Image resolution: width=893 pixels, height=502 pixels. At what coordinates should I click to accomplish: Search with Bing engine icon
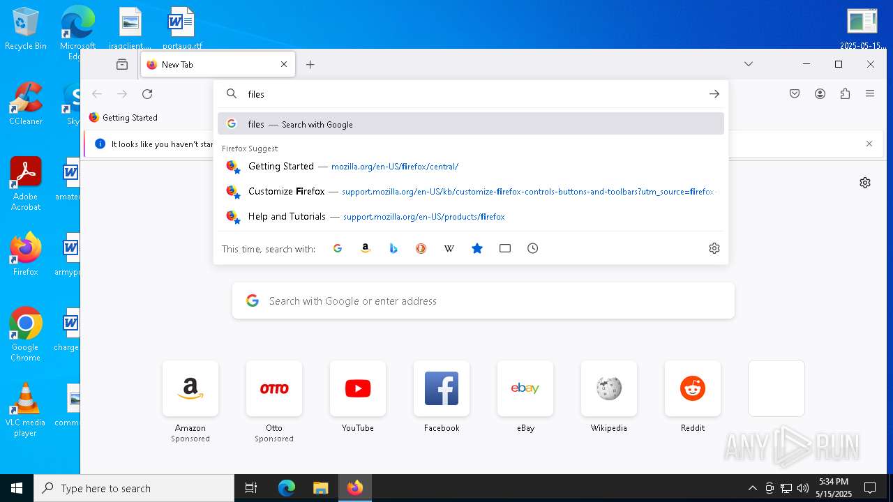click(x=393, y=248)
